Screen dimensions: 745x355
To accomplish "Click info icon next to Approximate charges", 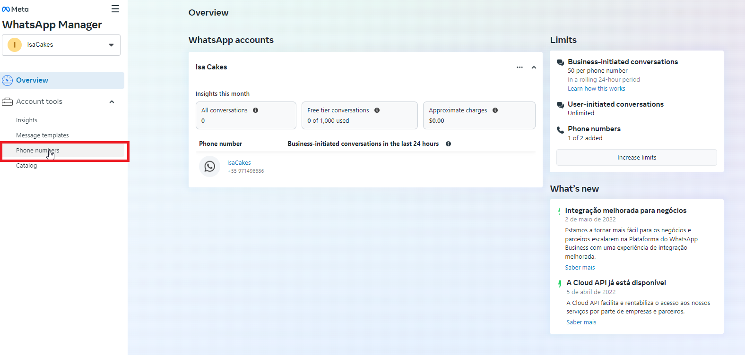I will [495, 110].
